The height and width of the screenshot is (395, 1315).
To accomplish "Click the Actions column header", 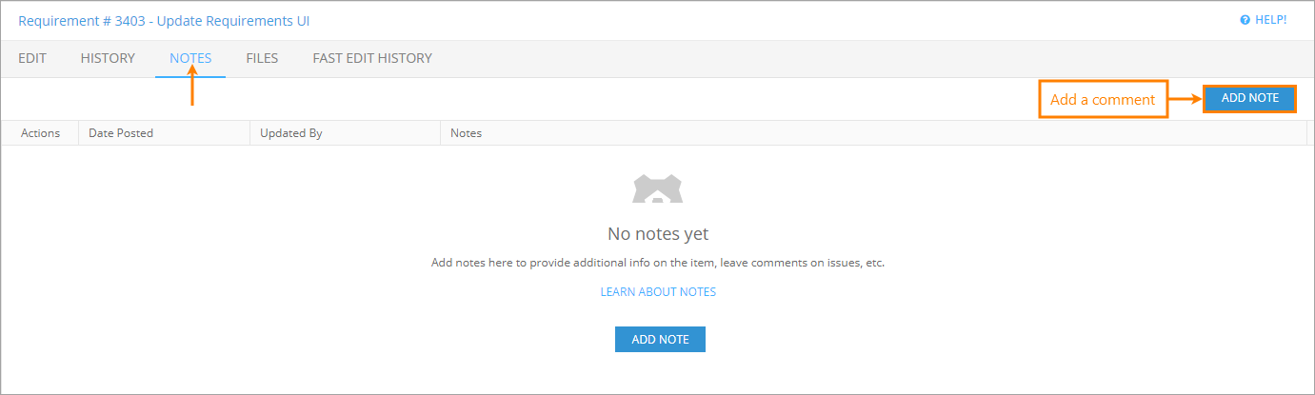I will pyautogui.click(x=40, y=133).
